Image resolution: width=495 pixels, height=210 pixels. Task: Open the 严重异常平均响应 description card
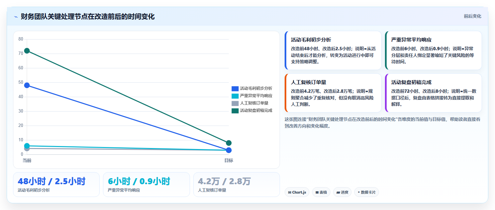[x=433, y=51]
